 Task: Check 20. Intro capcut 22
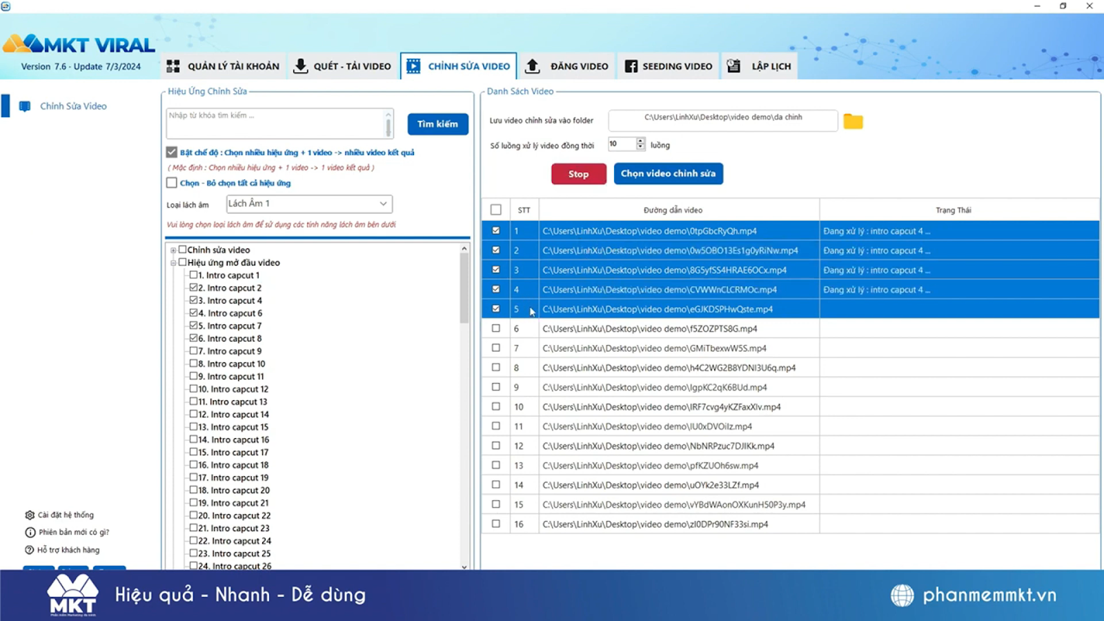[x=194, y=515]
